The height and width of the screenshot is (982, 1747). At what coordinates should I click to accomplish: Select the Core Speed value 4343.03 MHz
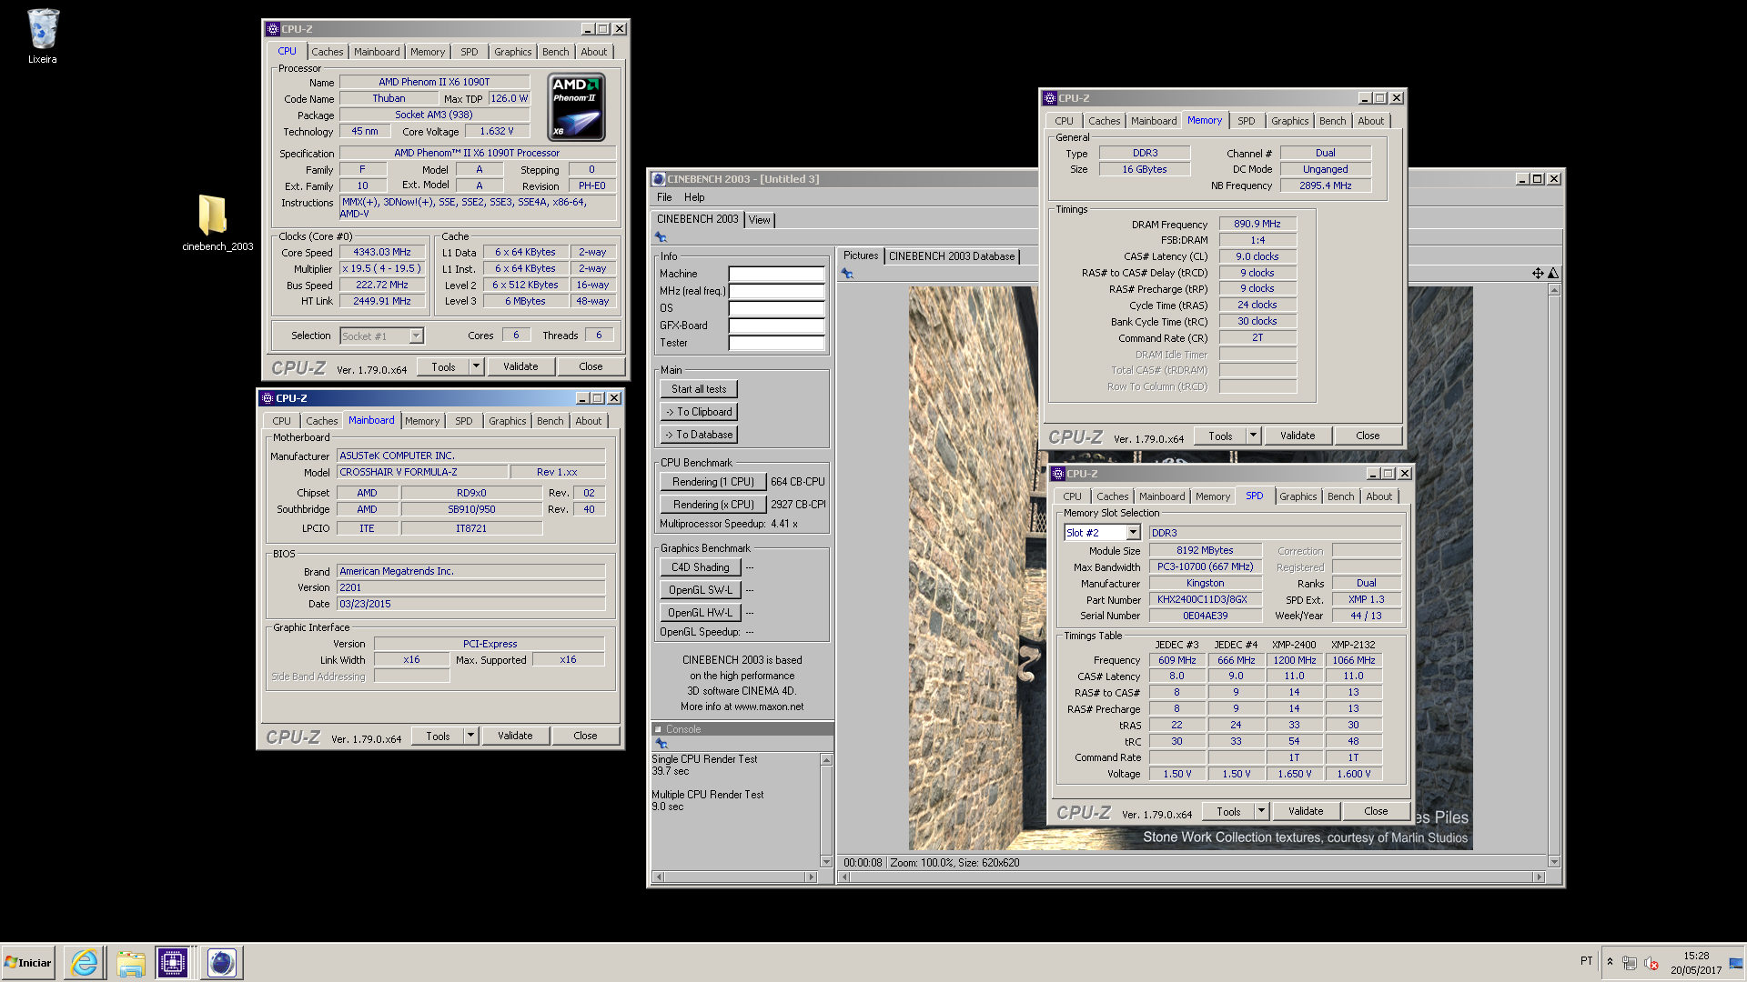click(x=382, y=253)
